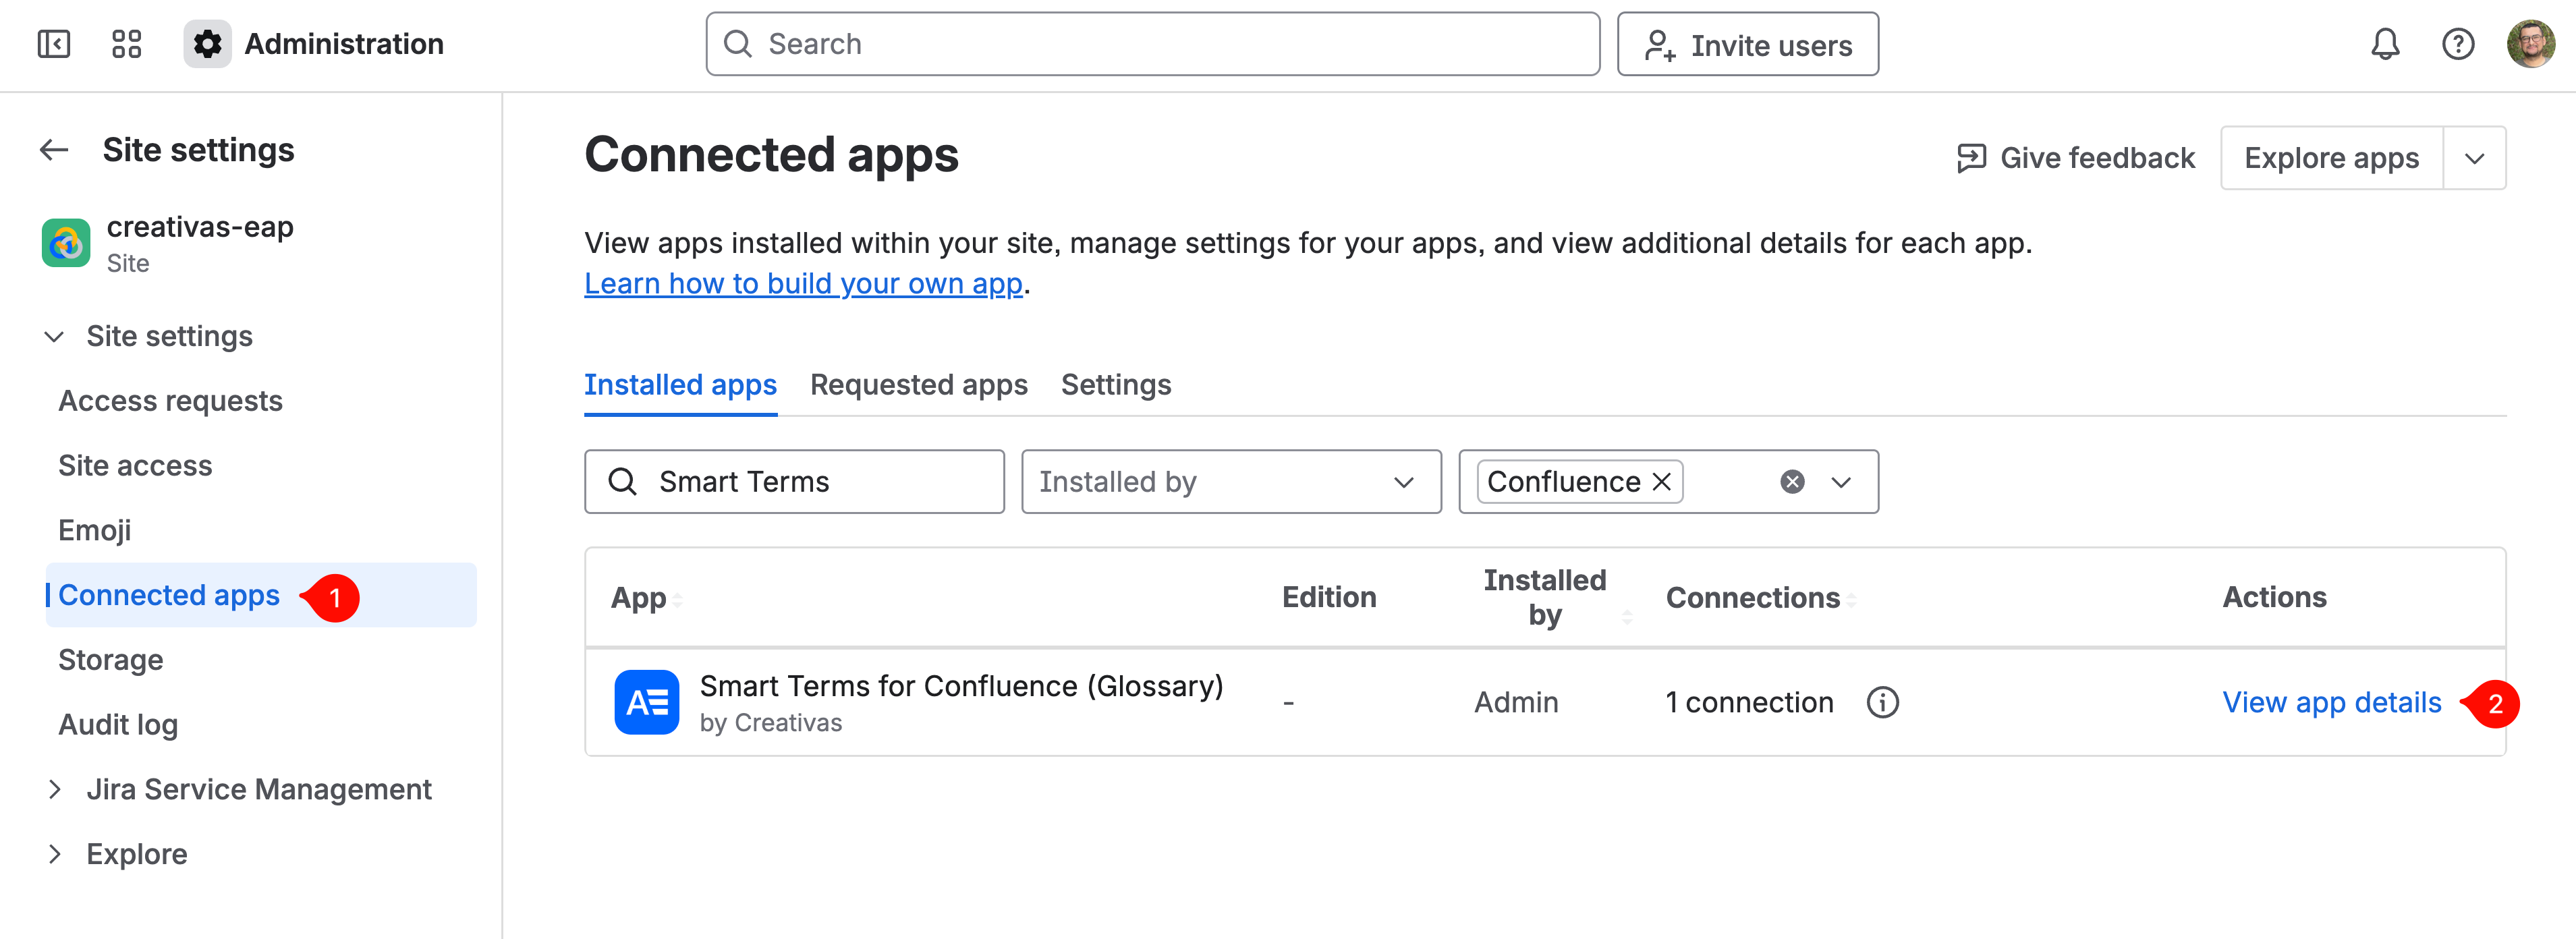Click View app details link
Image resolution: width=2576 pixels, height=939 pixels.
(2331, 703)
